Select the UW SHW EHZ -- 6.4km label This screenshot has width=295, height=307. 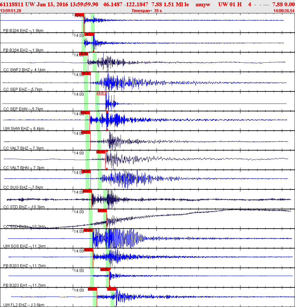coord(24,128)
